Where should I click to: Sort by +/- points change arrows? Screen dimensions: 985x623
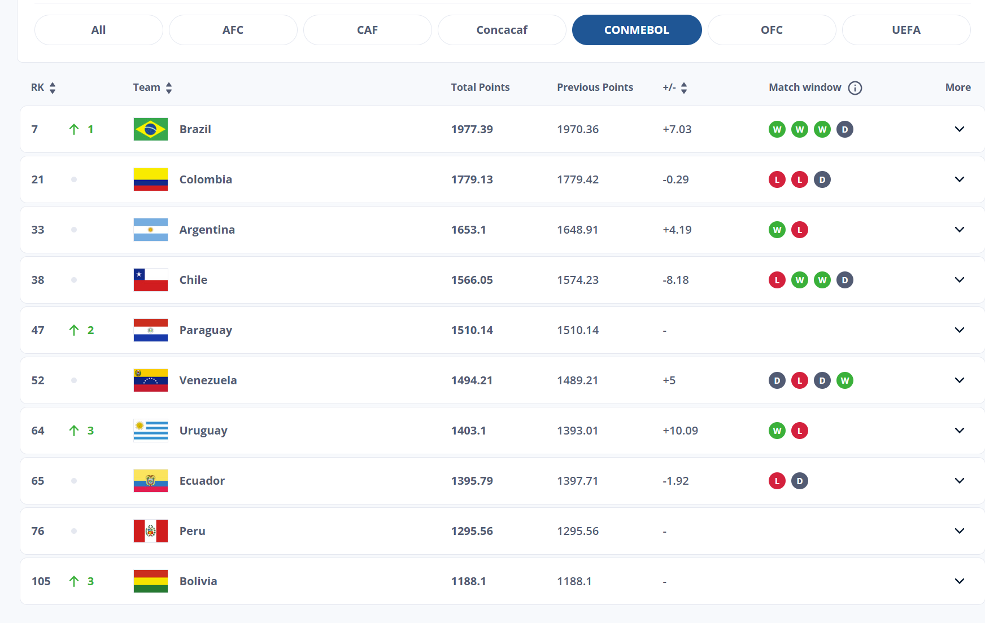683,88
